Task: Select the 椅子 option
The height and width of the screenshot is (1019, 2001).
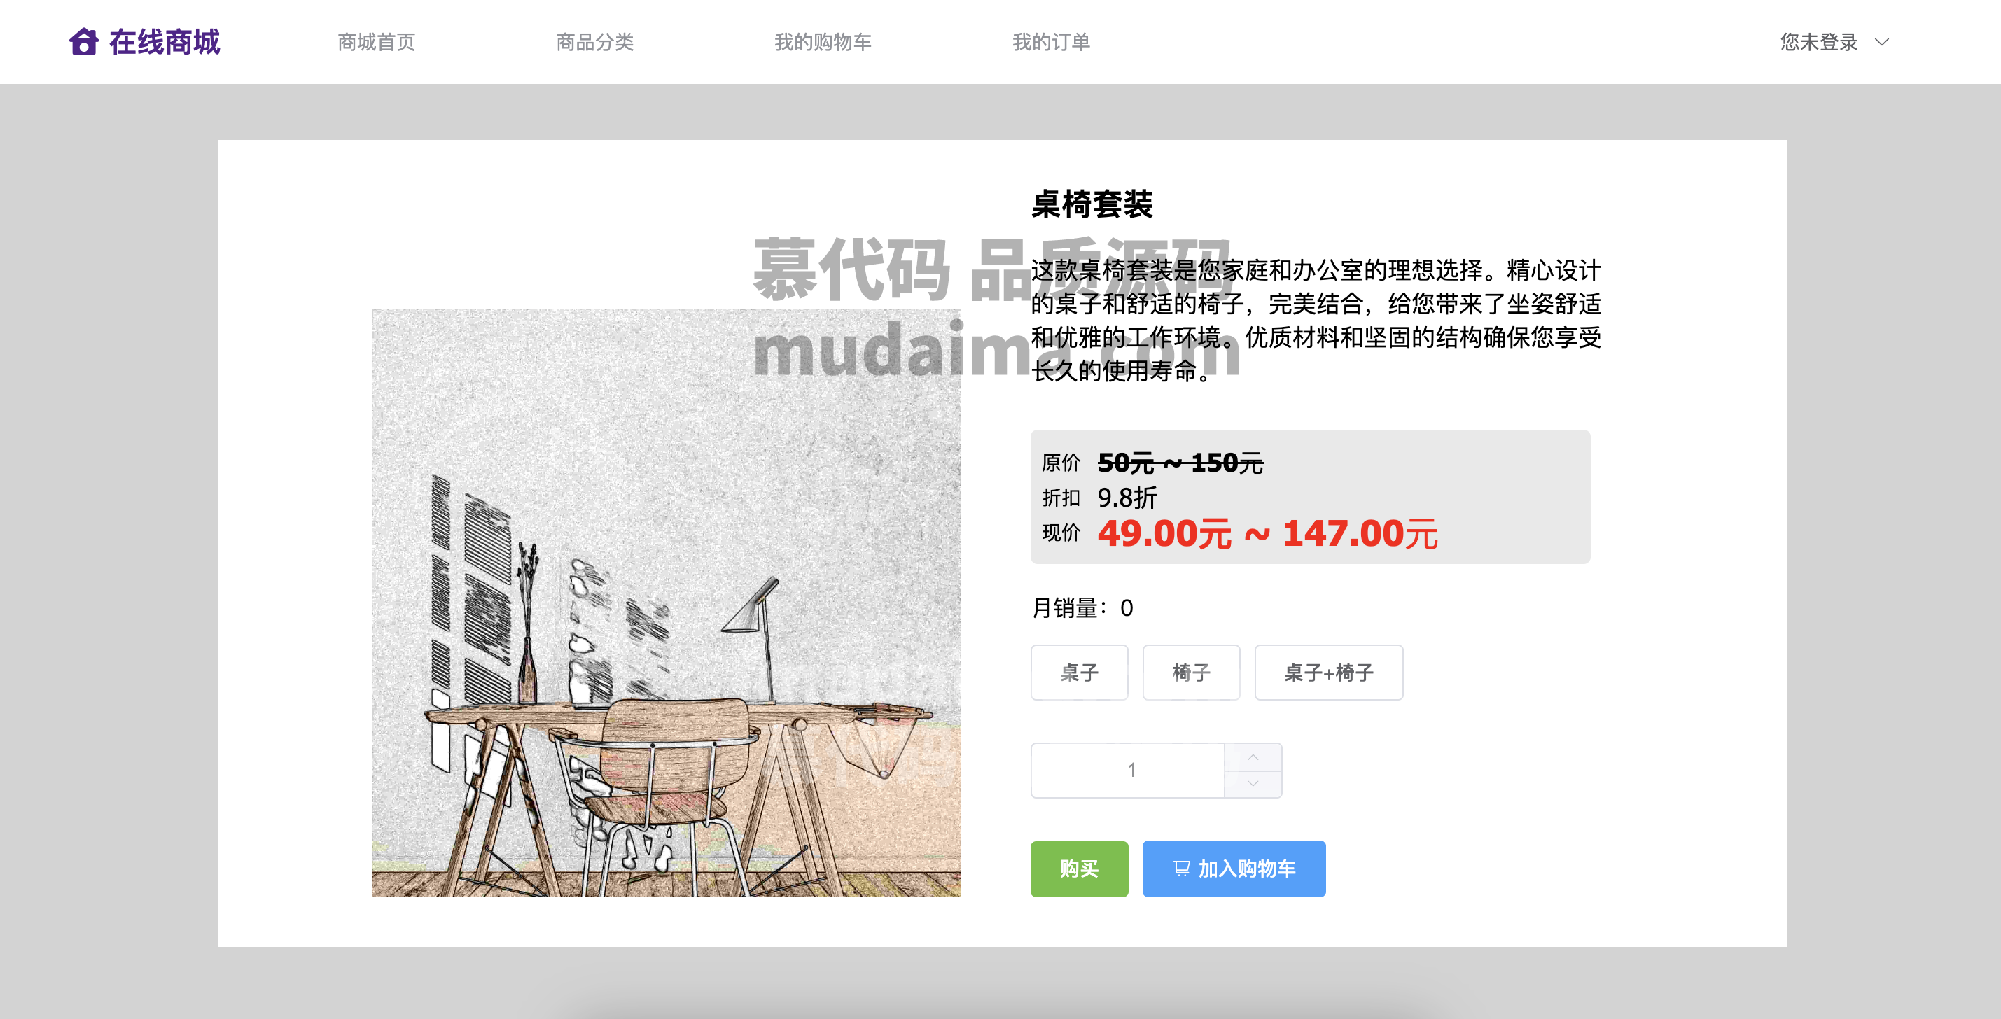Action: [1191, 673]
